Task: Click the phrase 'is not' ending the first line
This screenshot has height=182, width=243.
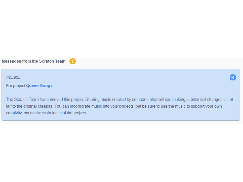Action: (x=228, y=99)
